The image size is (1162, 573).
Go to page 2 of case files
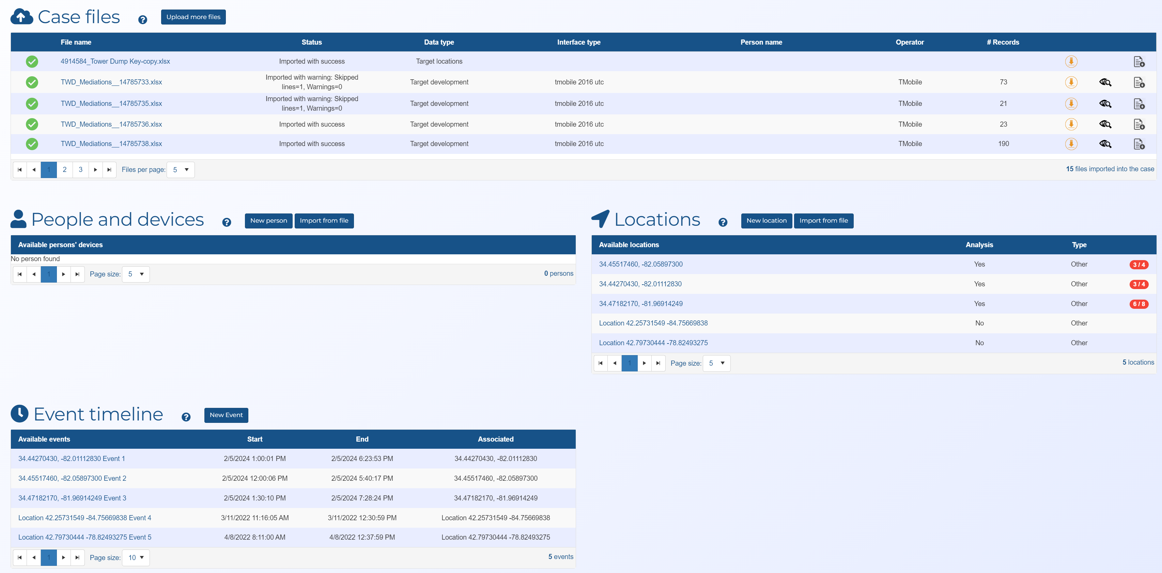click(64, 170)
